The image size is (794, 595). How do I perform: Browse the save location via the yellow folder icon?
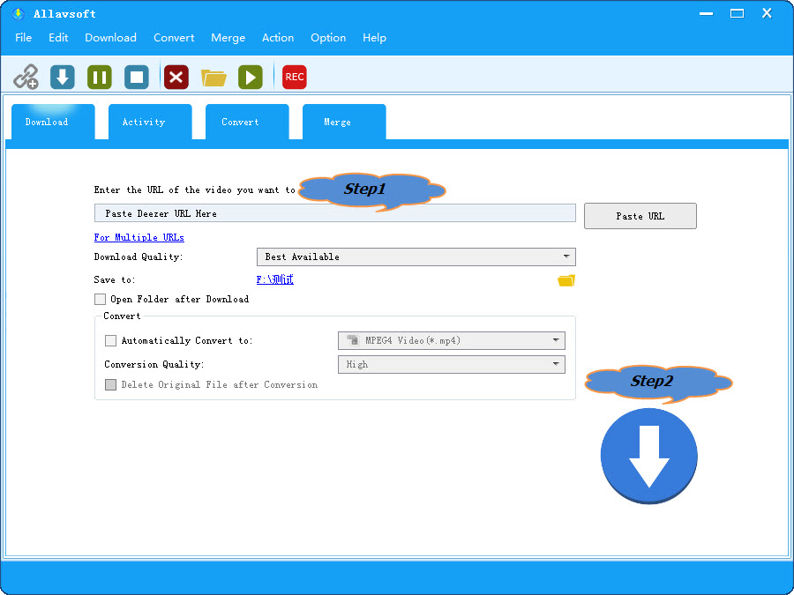click(x=566, y=280)
